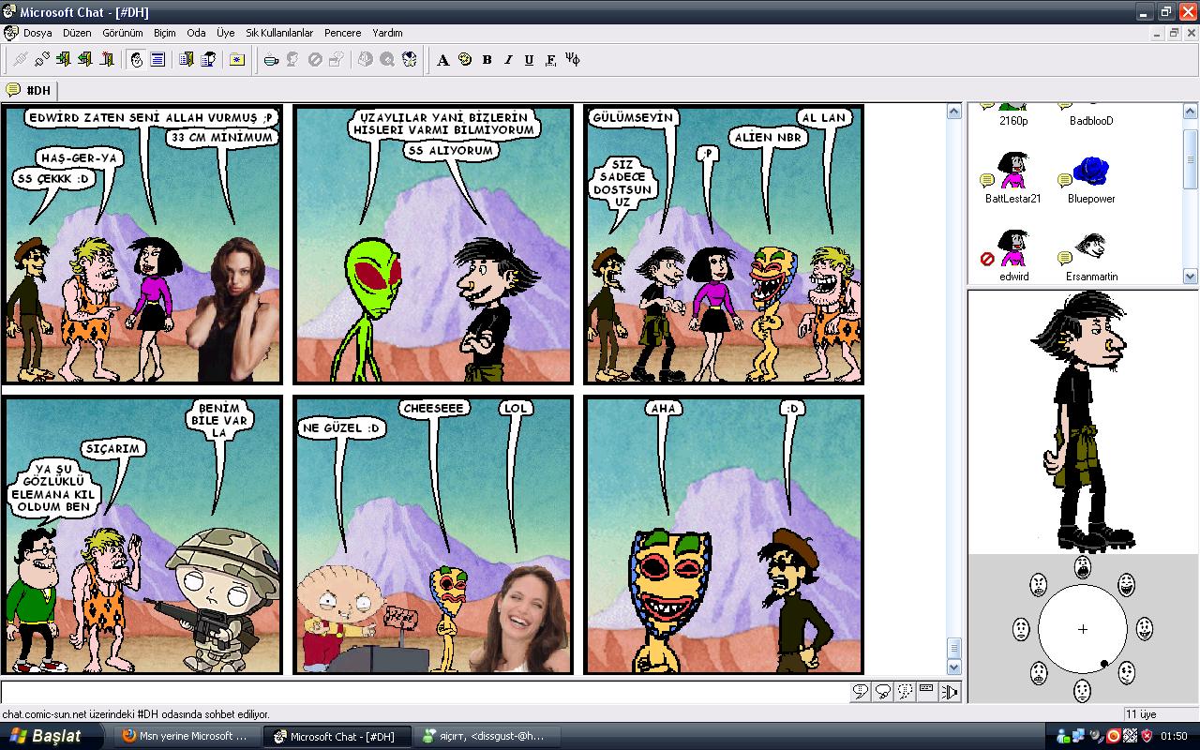Select the sad face on emotion wheel
This screenshot has width=1200, height=750.
[1021, 628]
